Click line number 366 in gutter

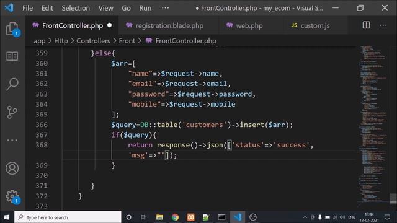[x=42, y=125]
